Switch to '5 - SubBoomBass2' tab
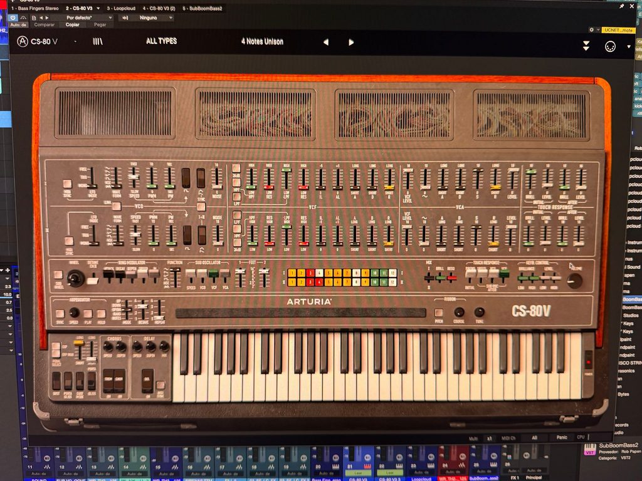 point(203,8)
